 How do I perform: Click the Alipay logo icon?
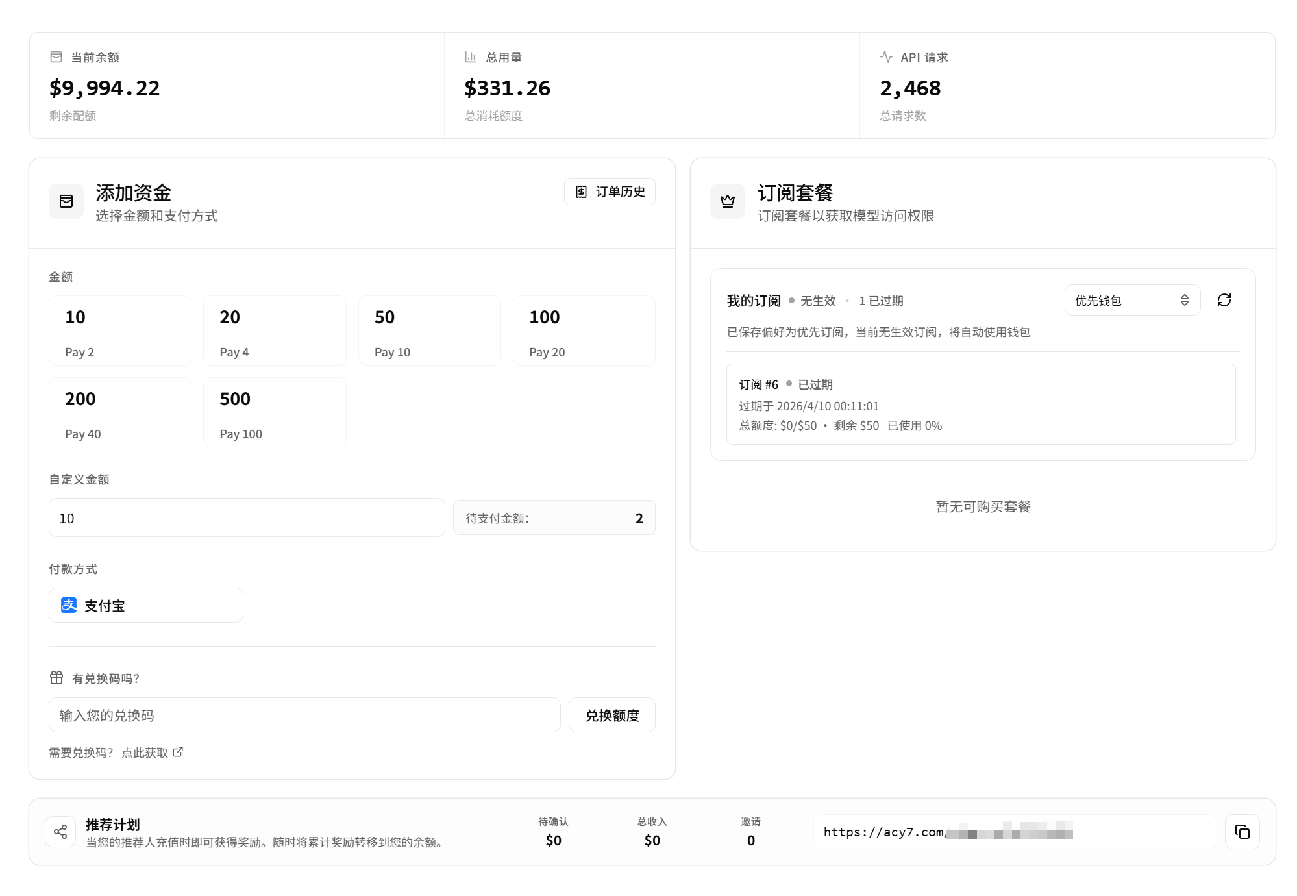69,605
